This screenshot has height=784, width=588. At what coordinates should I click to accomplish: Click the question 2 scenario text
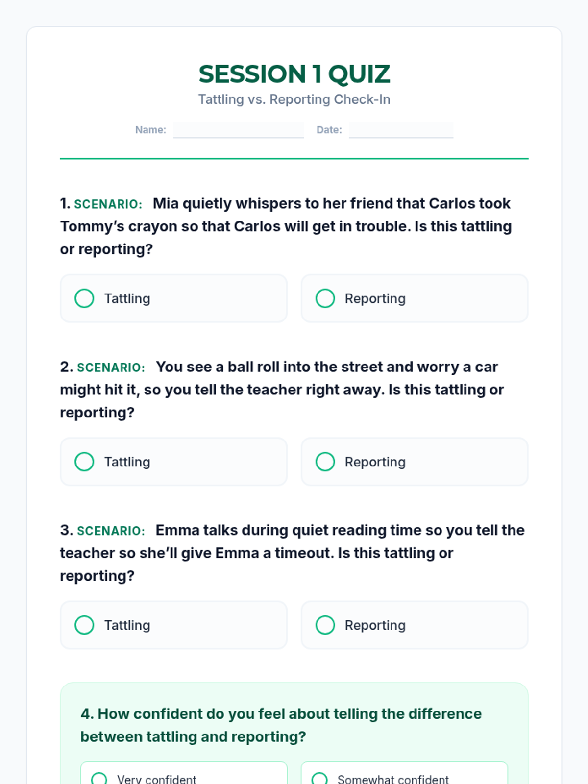[282, 390]
